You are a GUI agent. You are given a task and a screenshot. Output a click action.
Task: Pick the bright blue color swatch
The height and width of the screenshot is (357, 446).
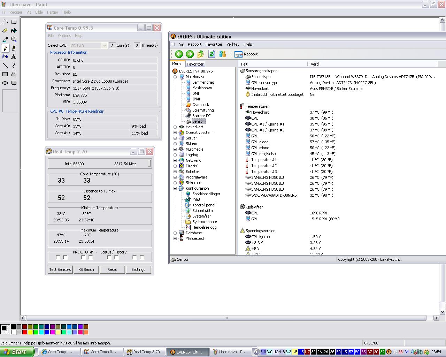[47, 332]
